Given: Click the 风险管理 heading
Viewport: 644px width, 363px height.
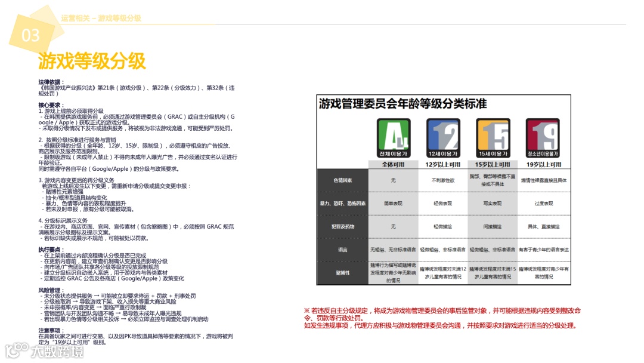Looking at the screenshot, I should tap(51, 290).
